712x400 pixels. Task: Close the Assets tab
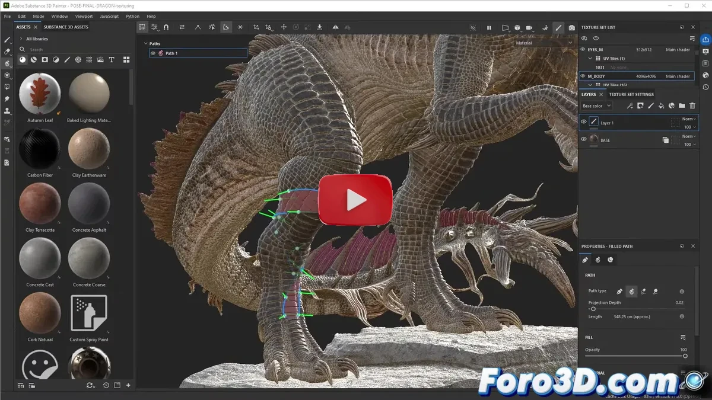pyautogui.click(x=36, y=27)
